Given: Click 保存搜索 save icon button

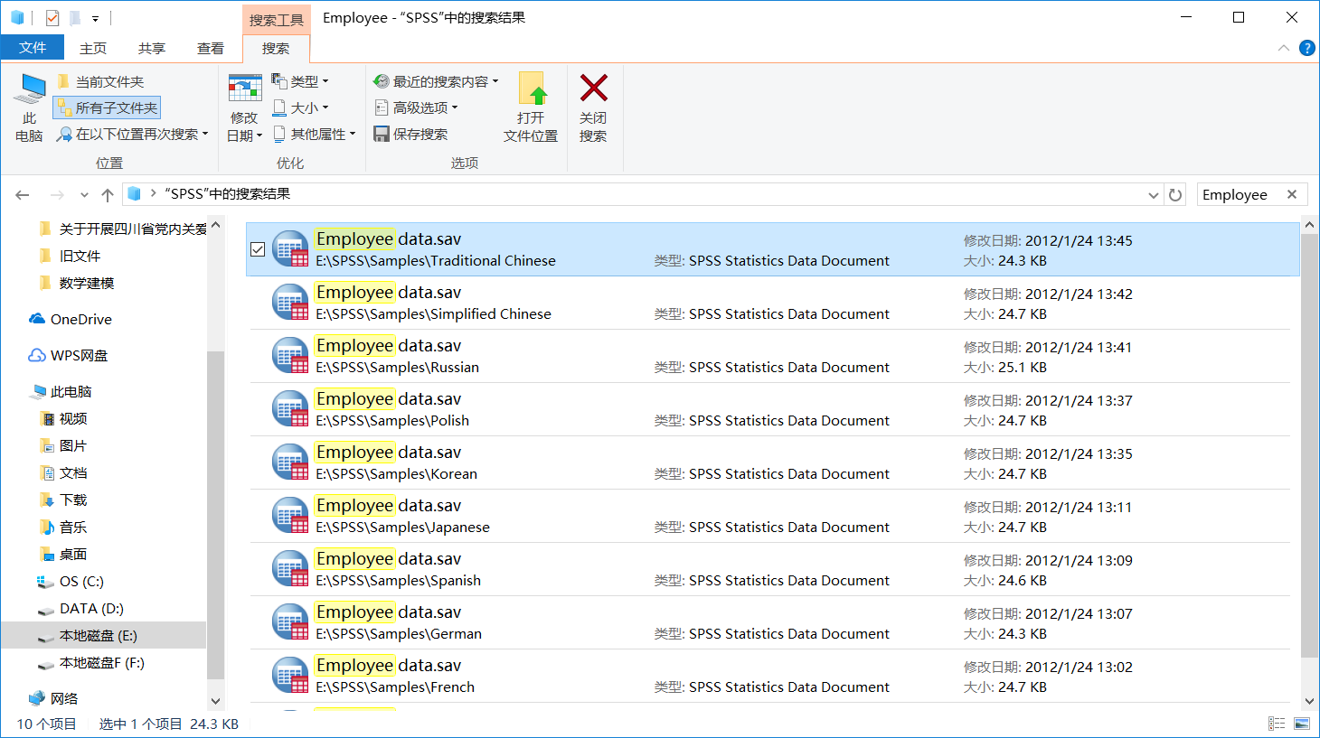Looking at the screenshot, I should point(382,134).
